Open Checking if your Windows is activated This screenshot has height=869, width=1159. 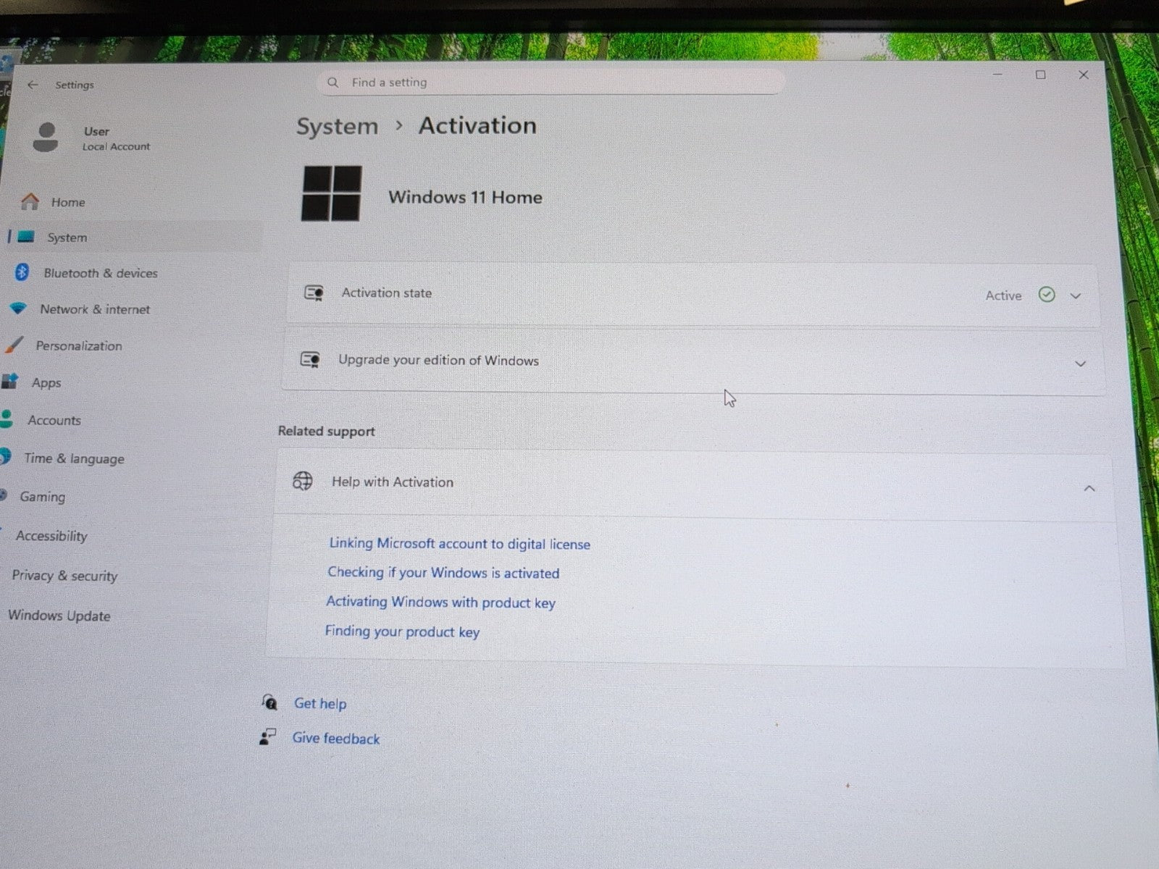pyautogui.click(x=443, y=573)
